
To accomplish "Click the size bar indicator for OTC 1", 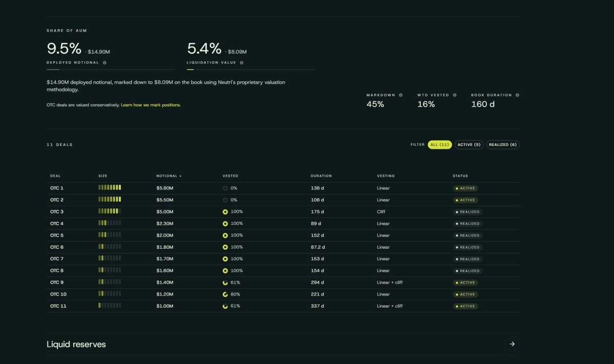I will pos(109,188).
